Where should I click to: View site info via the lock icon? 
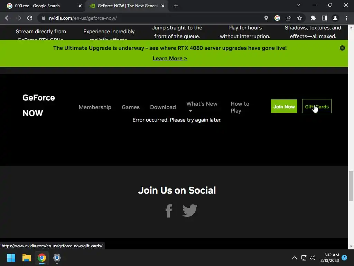(x=44, y=18)
